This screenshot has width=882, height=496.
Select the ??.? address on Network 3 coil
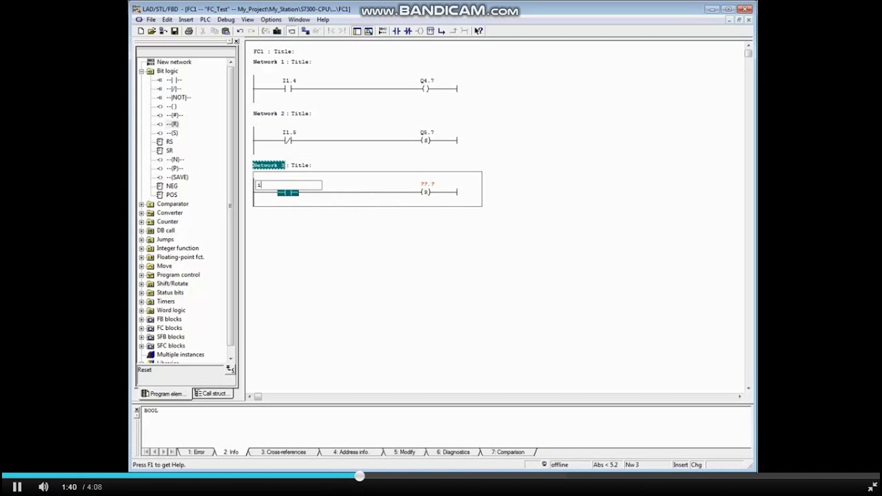click(427, 184)
